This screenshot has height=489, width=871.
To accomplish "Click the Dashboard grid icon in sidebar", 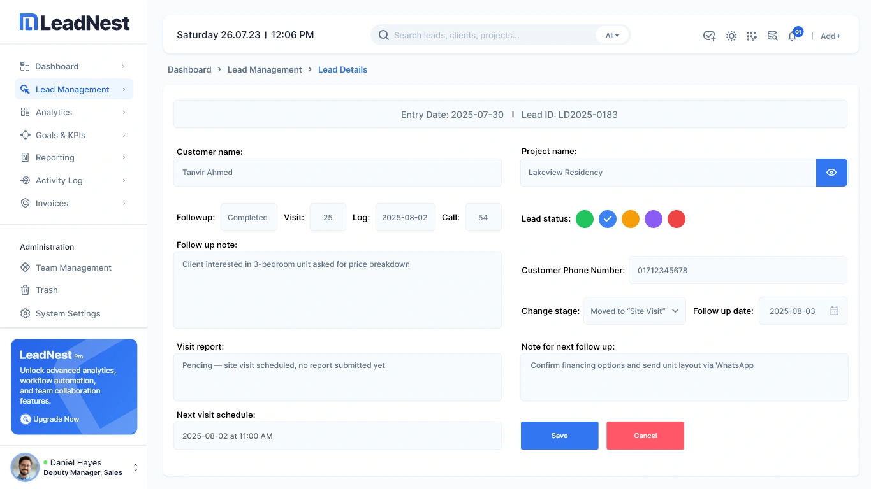I will 25,66.
